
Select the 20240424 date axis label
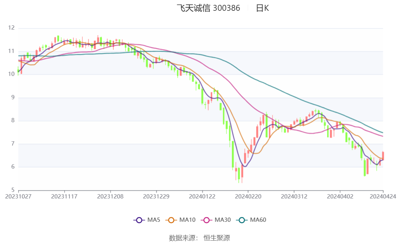click(383, 197)
